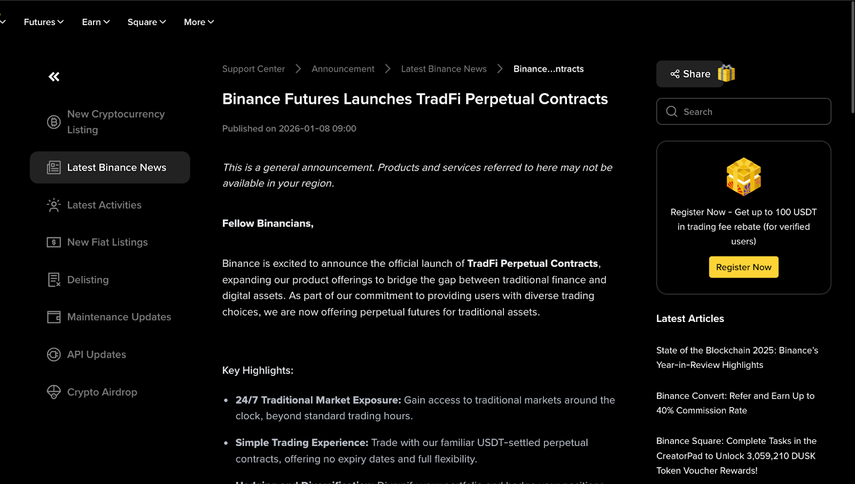Collapse the sidebar with the double-chevron
The image size is (855, 484).
pos(53,76)
